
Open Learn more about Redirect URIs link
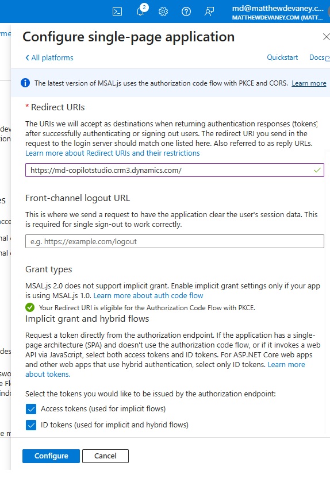pos(113,153)
